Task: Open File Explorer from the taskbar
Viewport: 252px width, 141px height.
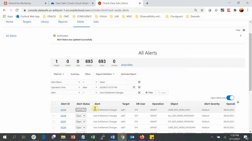Action: click(63, 137)
